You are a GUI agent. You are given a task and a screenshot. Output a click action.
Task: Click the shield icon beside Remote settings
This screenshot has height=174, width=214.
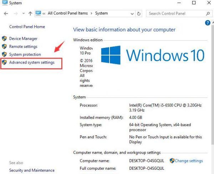[4, 46]
